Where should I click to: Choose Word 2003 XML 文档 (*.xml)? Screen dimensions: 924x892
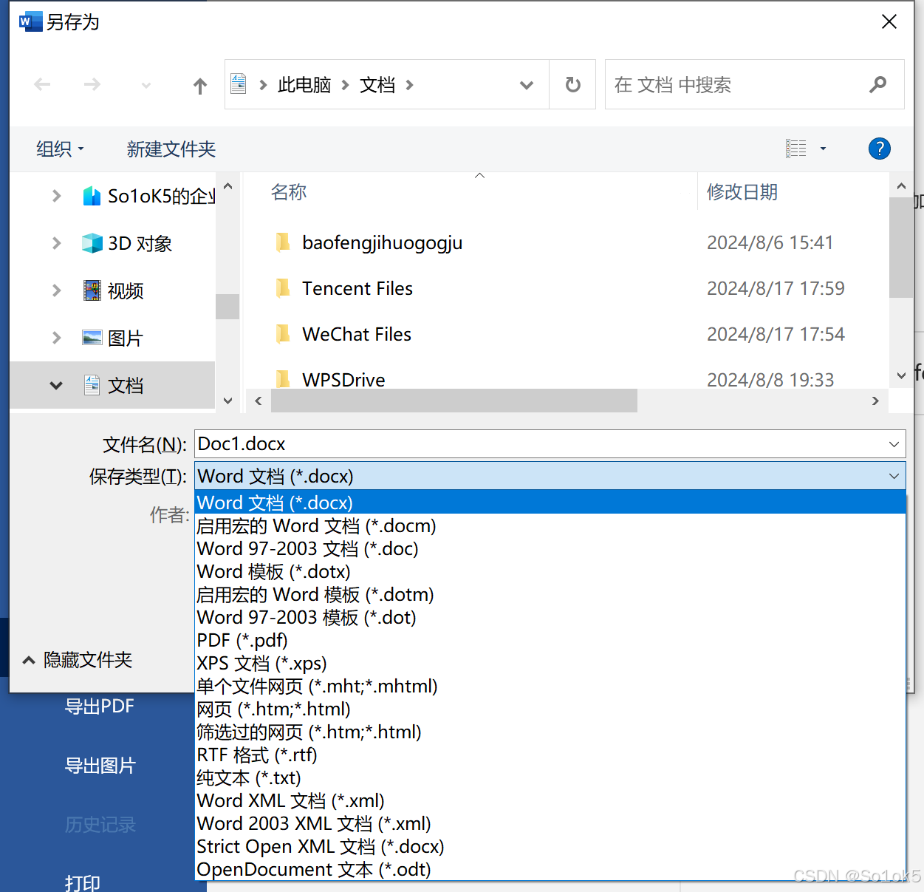coord(550,823)
